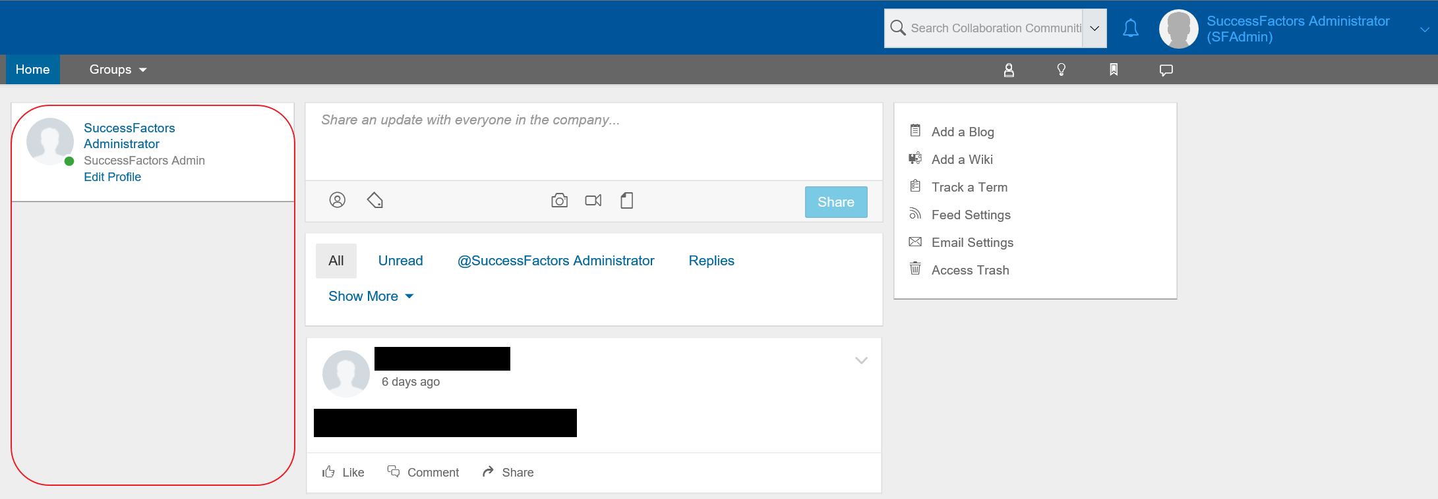Image resolution: width=1438 pixels, height=499 pixels.
Task: Click the left profile card avatar
Action: (50, 142)
